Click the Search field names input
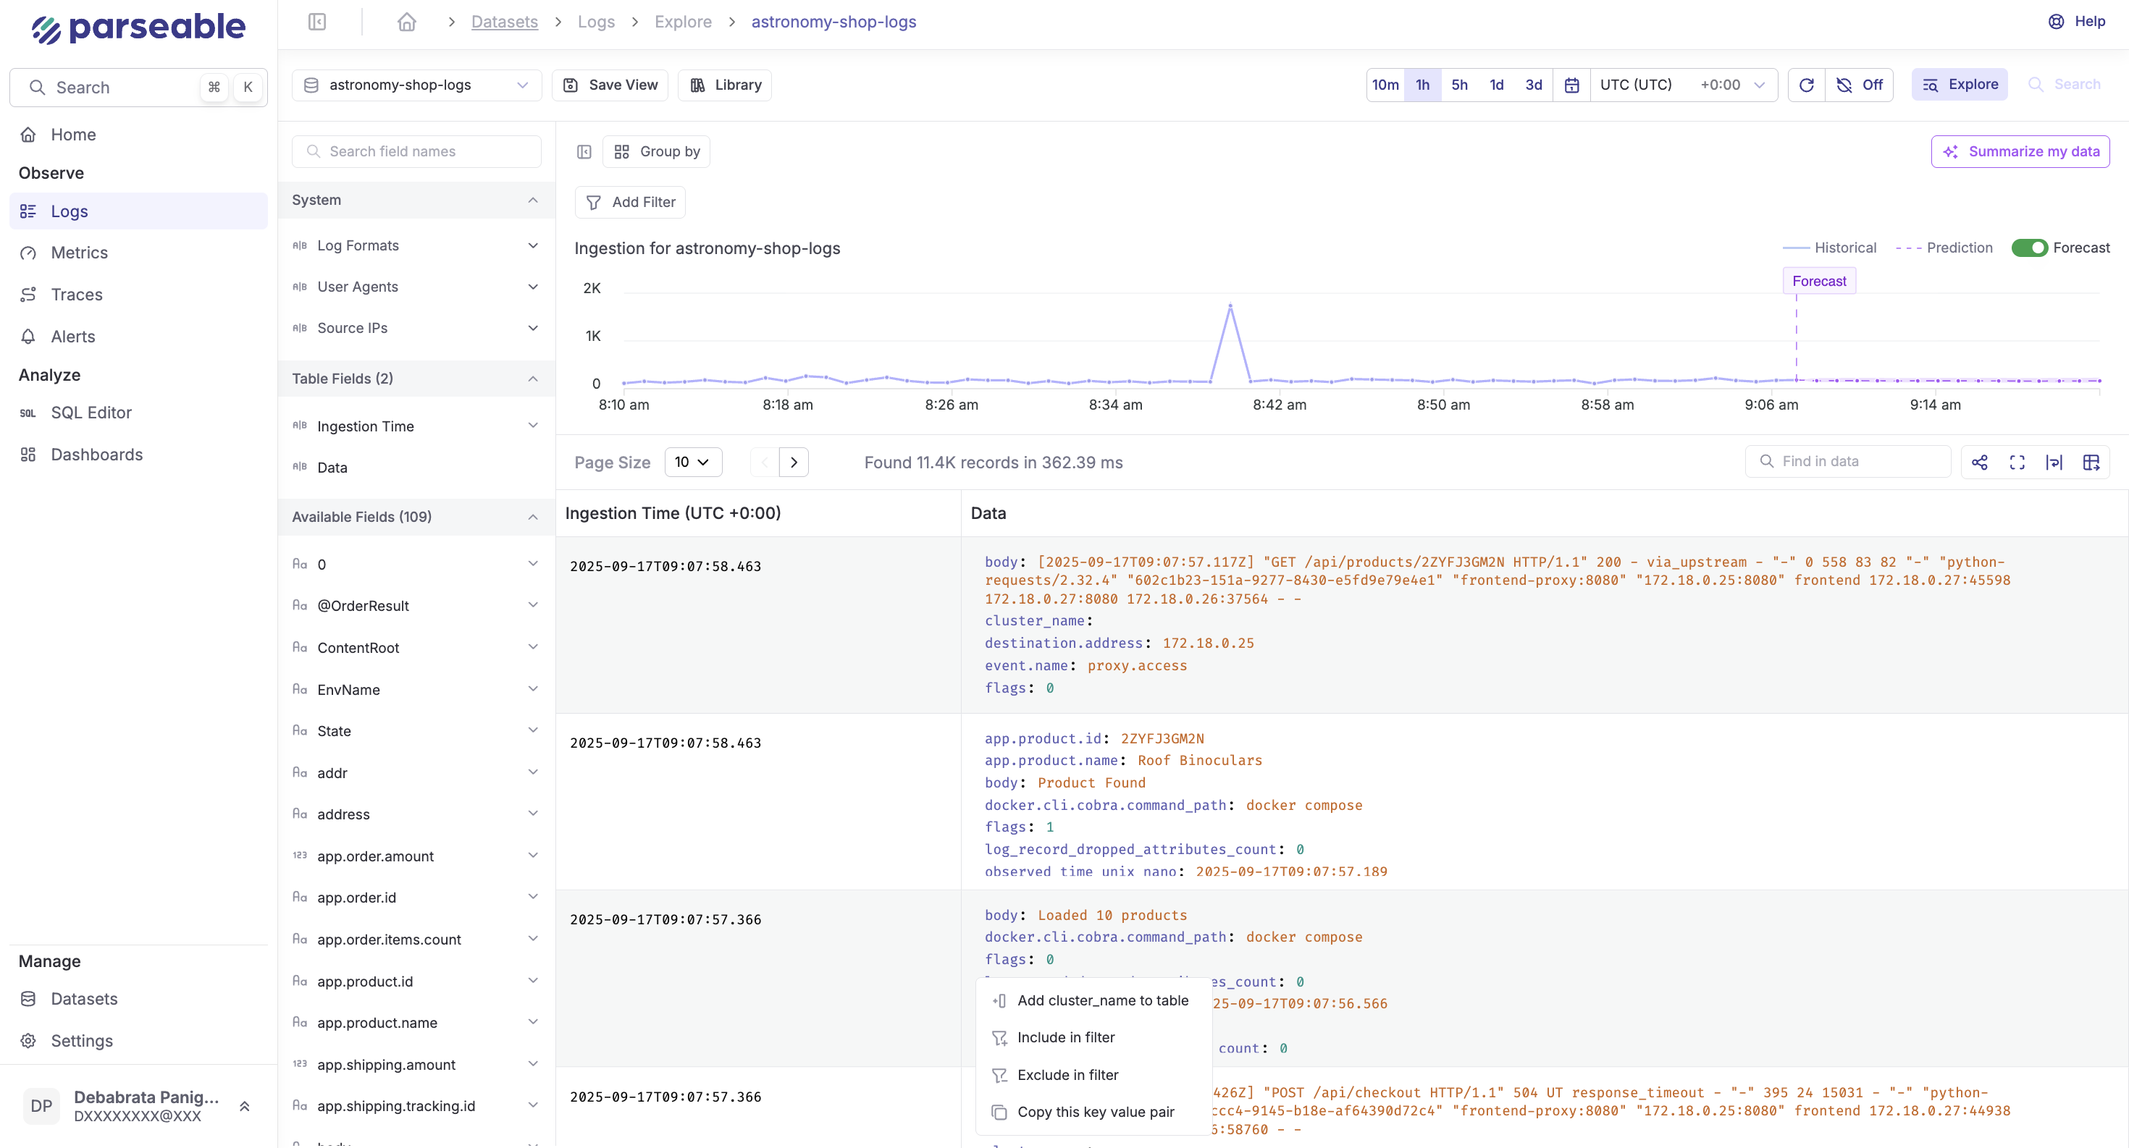 pyautogui.click(x=416, y=152)
